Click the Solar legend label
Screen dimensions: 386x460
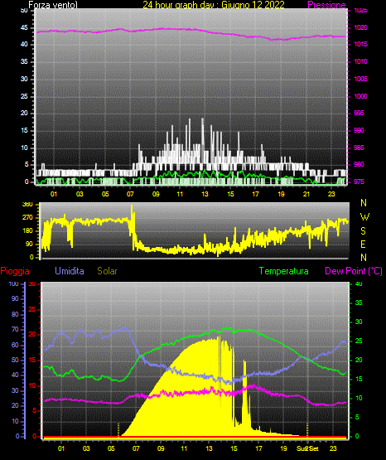point(107,271)
